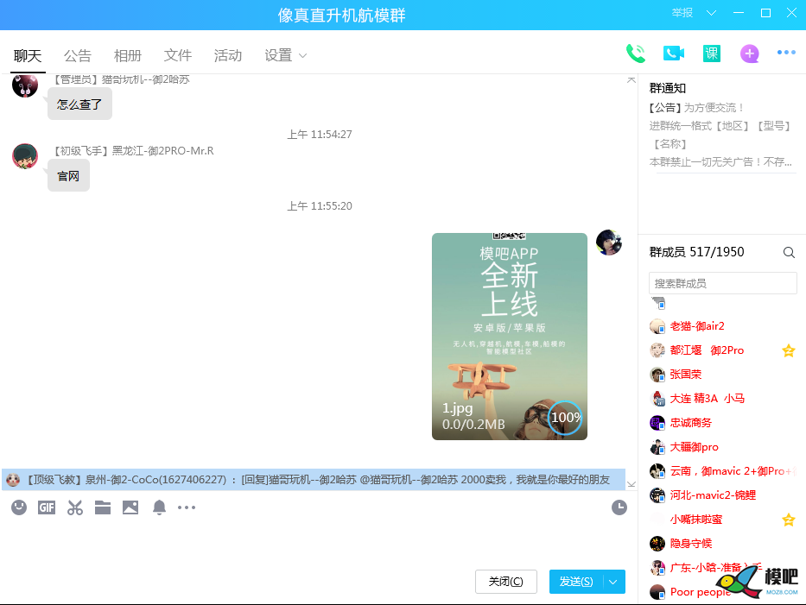Click avatar of 黑龙江-御2PRO-Mr.R

click(x=25, y=156)
